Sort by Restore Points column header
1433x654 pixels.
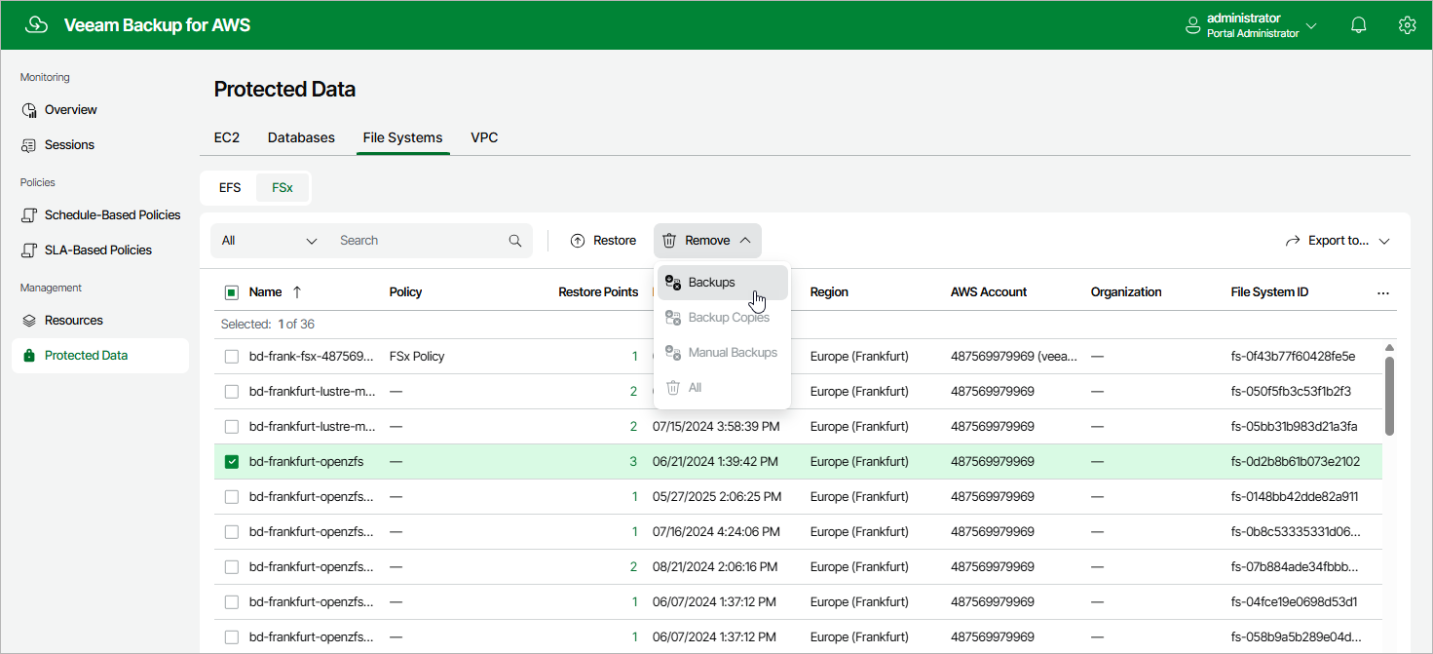[x=598, y=292]
